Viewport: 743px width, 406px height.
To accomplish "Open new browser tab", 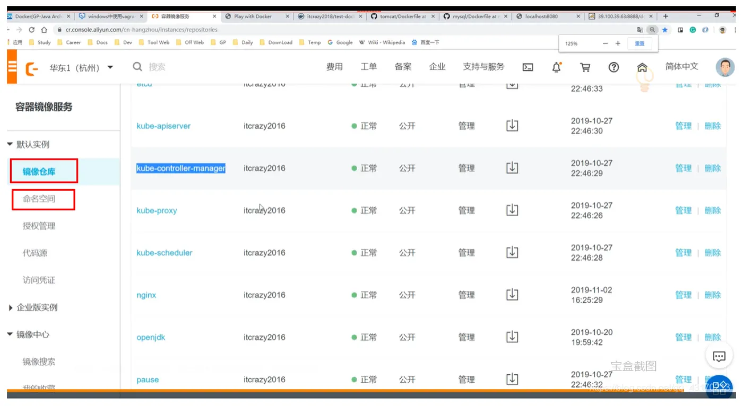I will [x=666, y=16].
